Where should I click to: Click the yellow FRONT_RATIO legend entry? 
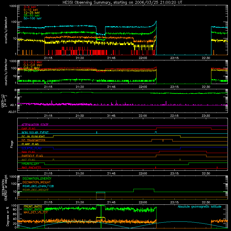click(33, 206)
